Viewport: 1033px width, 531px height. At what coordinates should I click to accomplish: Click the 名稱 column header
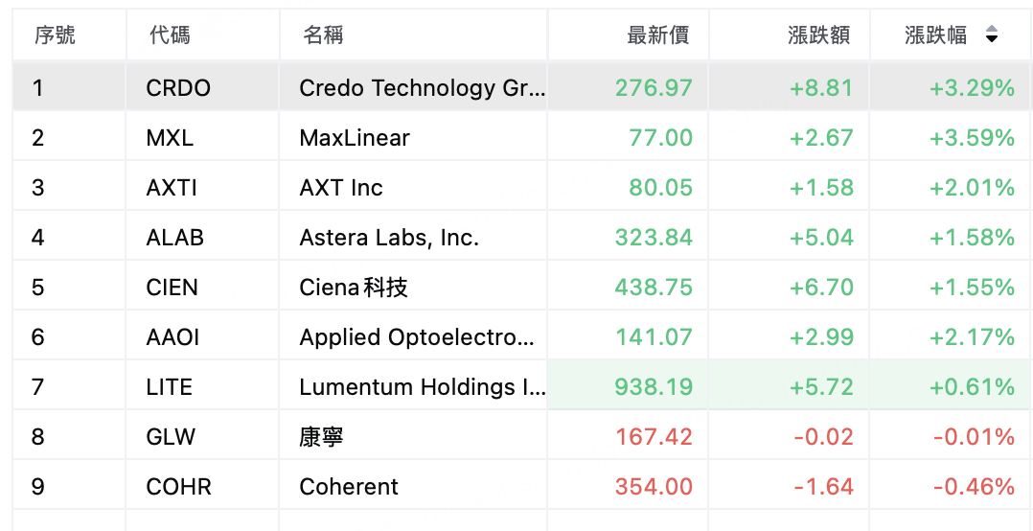[x=323, y=35]
